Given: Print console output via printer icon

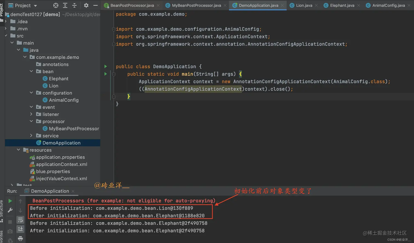Looking at the screenshot, I should [x=20, y=239].
